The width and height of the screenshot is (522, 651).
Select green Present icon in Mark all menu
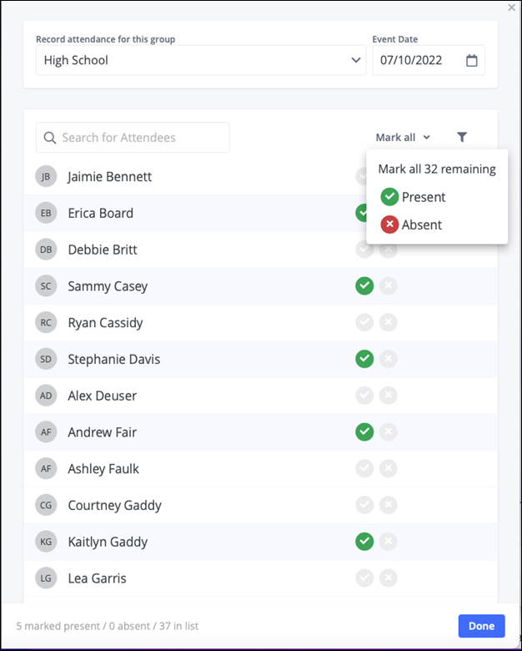pos(389,197)
